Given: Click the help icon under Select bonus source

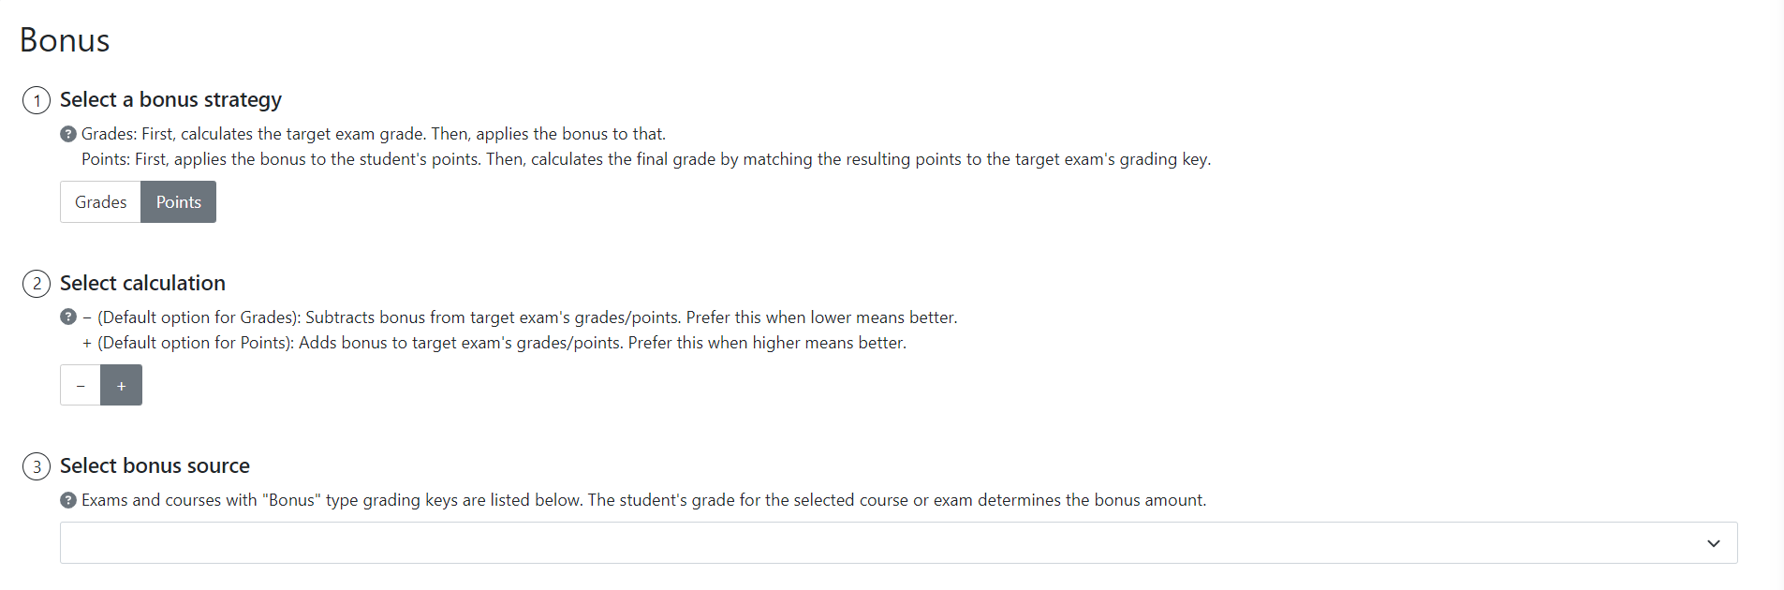Looking at the screenshot, I should coord(68,500).
